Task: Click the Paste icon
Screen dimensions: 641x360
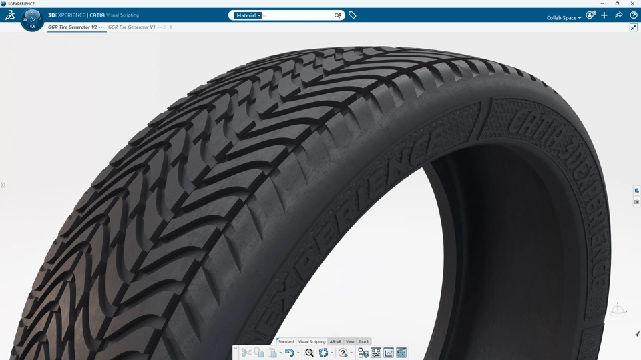Action: [x=272, y=353]
